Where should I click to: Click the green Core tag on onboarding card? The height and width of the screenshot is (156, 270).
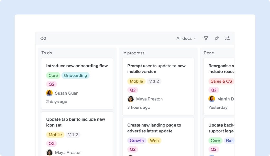pyautogui.click(x=53, y=75)
